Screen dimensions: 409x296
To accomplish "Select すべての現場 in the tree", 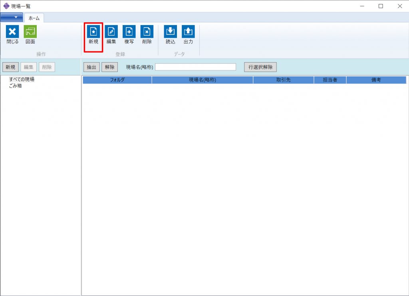I will pos(22,79).
